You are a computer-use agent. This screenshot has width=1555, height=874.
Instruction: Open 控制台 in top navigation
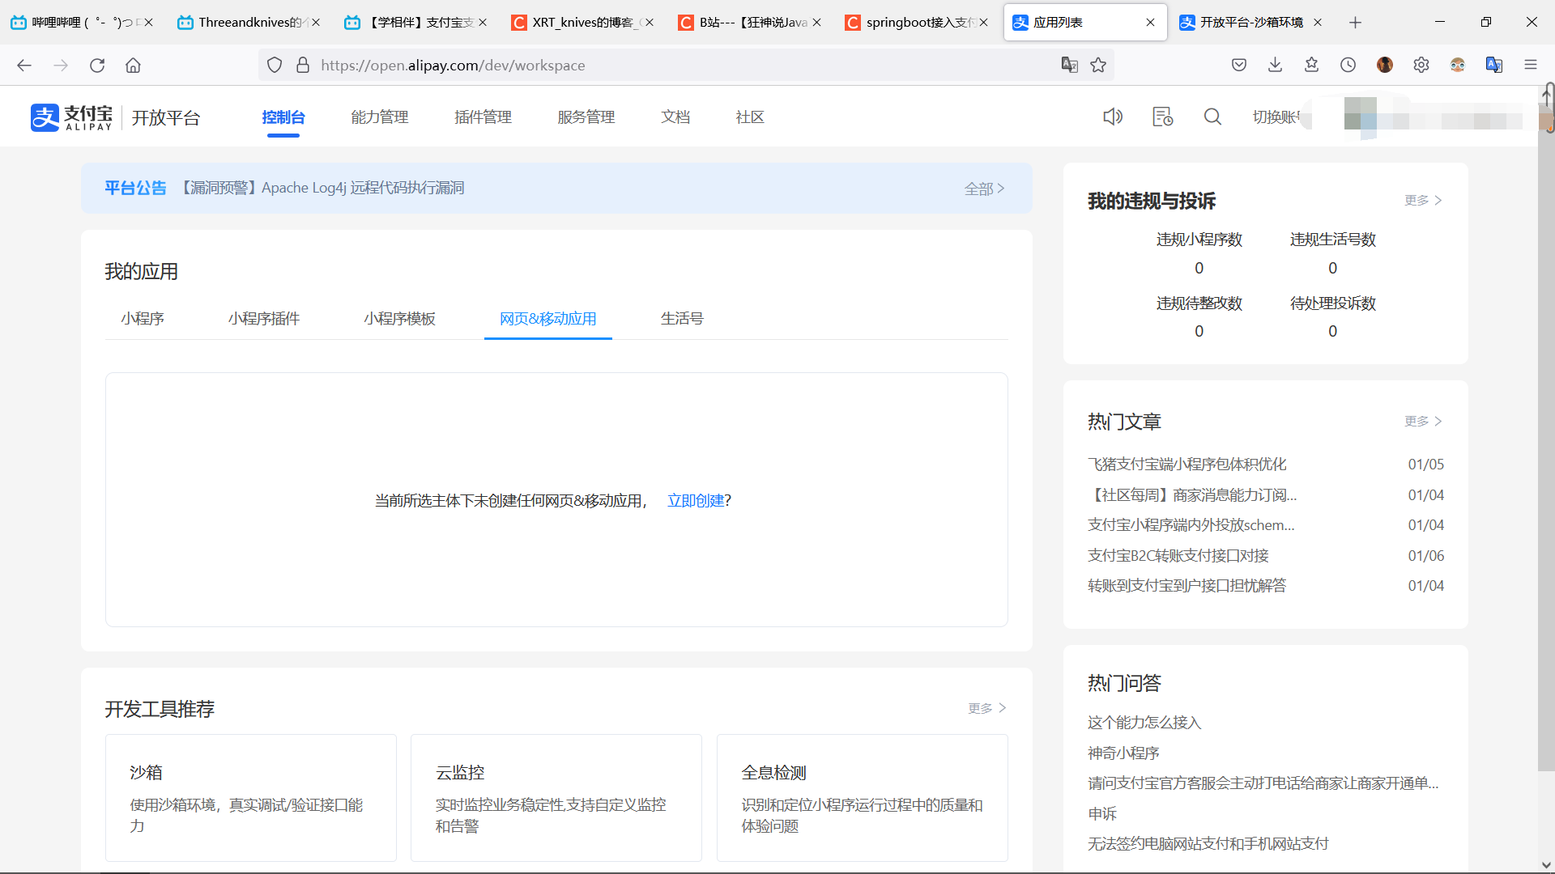(x=283, y=117)
